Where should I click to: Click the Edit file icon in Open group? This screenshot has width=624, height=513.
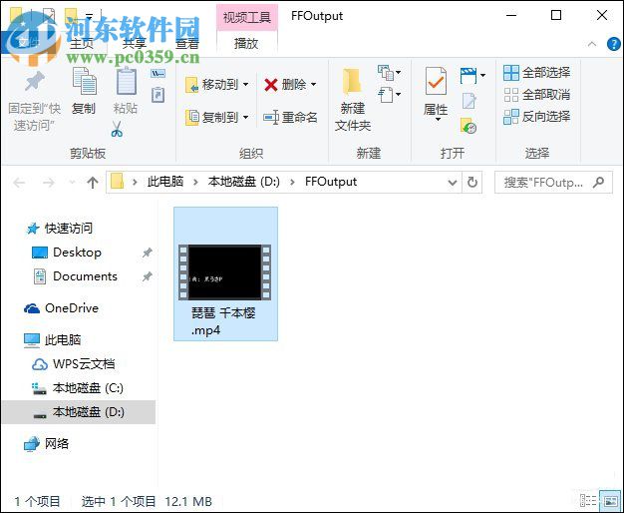click(x=468, y=101)
